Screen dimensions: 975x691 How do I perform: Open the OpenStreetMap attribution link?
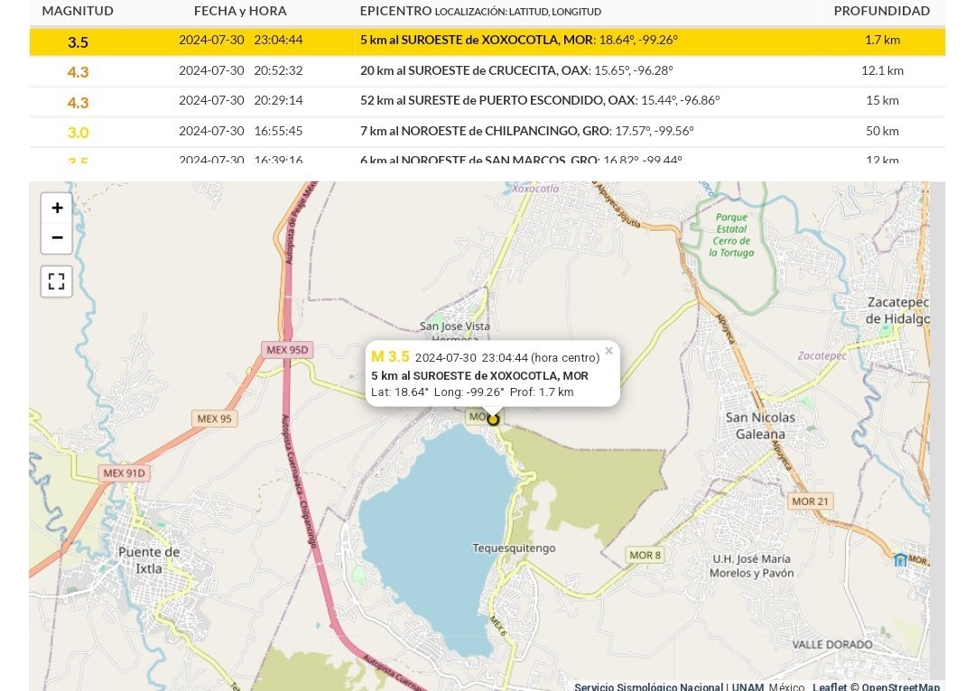[x=900, y=686]
